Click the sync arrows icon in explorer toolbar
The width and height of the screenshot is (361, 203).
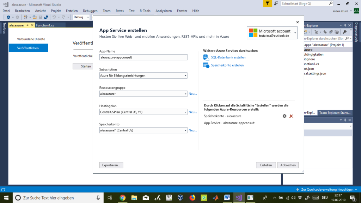325,32
